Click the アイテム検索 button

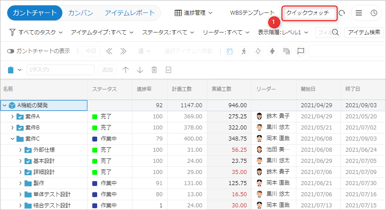click(x=364, y=32)
